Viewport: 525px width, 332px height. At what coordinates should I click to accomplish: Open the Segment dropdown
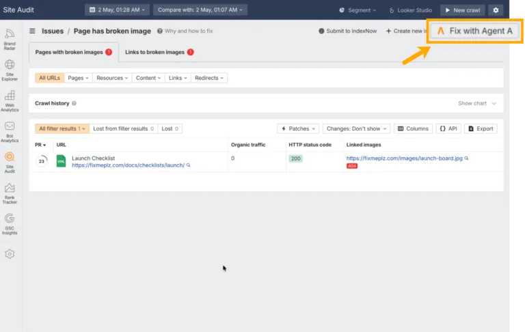pos(358,10)
